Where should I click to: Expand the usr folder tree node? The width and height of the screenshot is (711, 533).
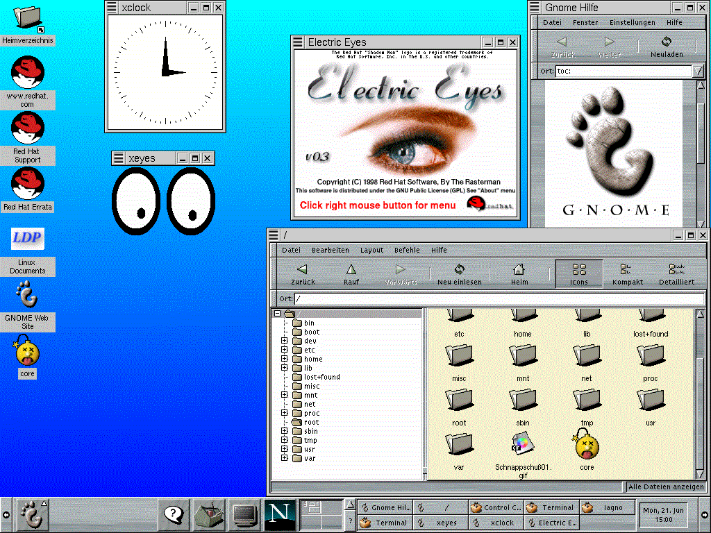pyautogui.click(x=285, y=449)
